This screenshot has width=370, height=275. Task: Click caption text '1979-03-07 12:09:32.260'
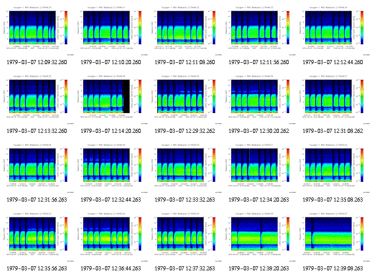tap(37, 62)
